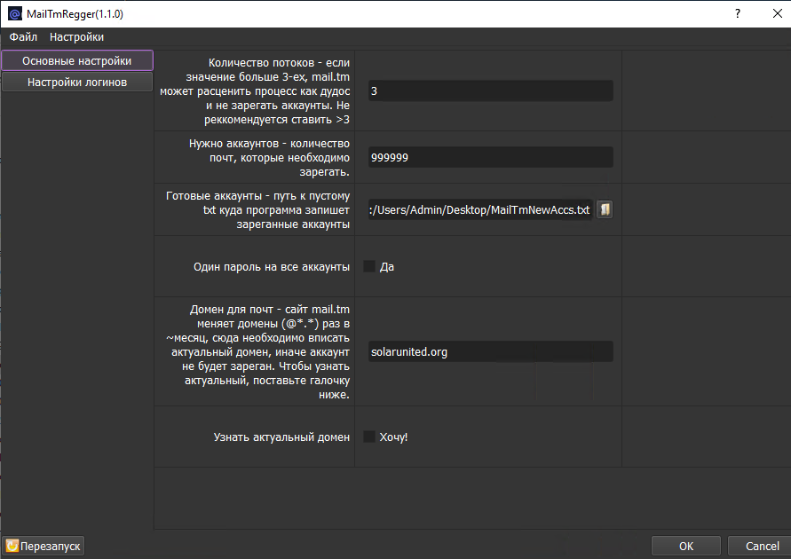The image size is (791, 559).
Task: Click the Готовые аккаунты description label
Action: [x=257, y=210]
